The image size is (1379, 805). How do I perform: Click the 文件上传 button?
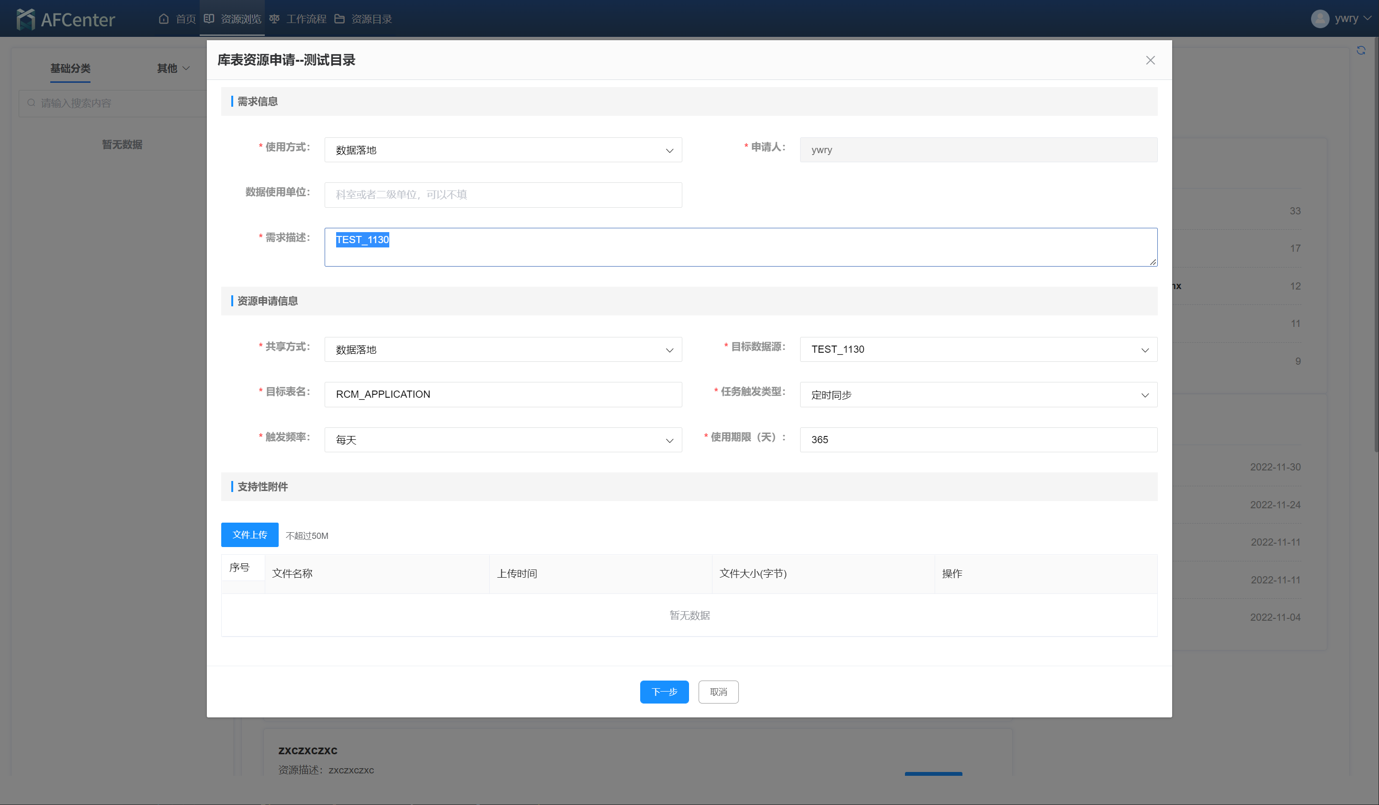tap(249, 535)
